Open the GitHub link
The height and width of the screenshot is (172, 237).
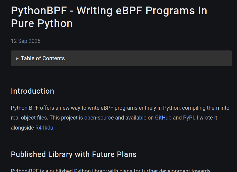pos(163,118)
